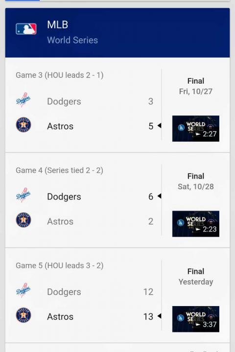Open the MLB title in the header

tap(58, 24)
